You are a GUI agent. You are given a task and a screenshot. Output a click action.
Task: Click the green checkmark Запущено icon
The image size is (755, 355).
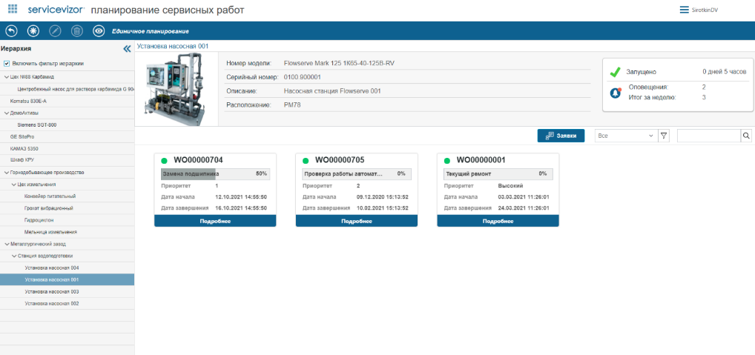click(x=615, y=72)
